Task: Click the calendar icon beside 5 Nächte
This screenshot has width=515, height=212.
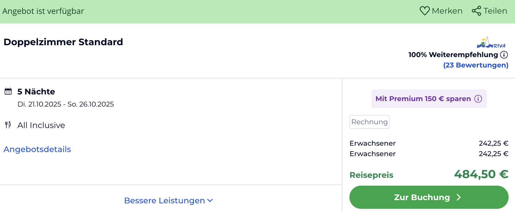Action: 8,92
